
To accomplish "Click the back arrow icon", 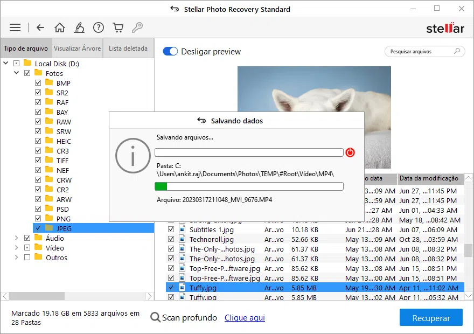I will (40, 27).
